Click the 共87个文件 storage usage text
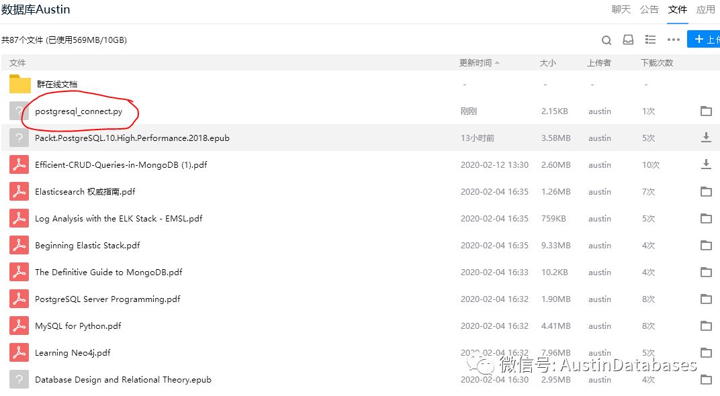This screenshot has height=396, width=720. [64, 40]
